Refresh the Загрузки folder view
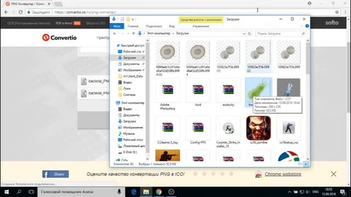The image size is (351, 197). point(250,33)
